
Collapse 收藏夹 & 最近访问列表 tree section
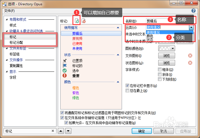[x=7, y=31]
